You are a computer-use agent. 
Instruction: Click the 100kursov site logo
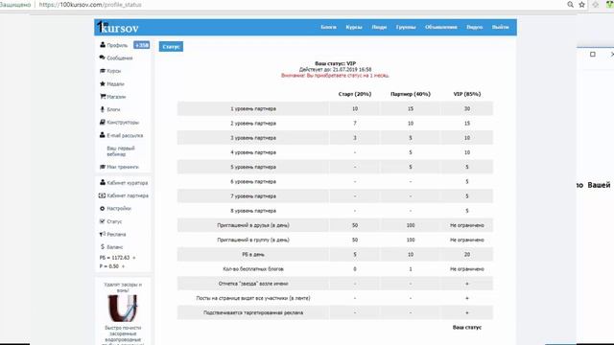pos(117,27)
